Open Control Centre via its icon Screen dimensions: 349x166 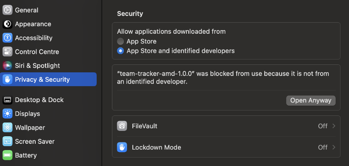7,51
